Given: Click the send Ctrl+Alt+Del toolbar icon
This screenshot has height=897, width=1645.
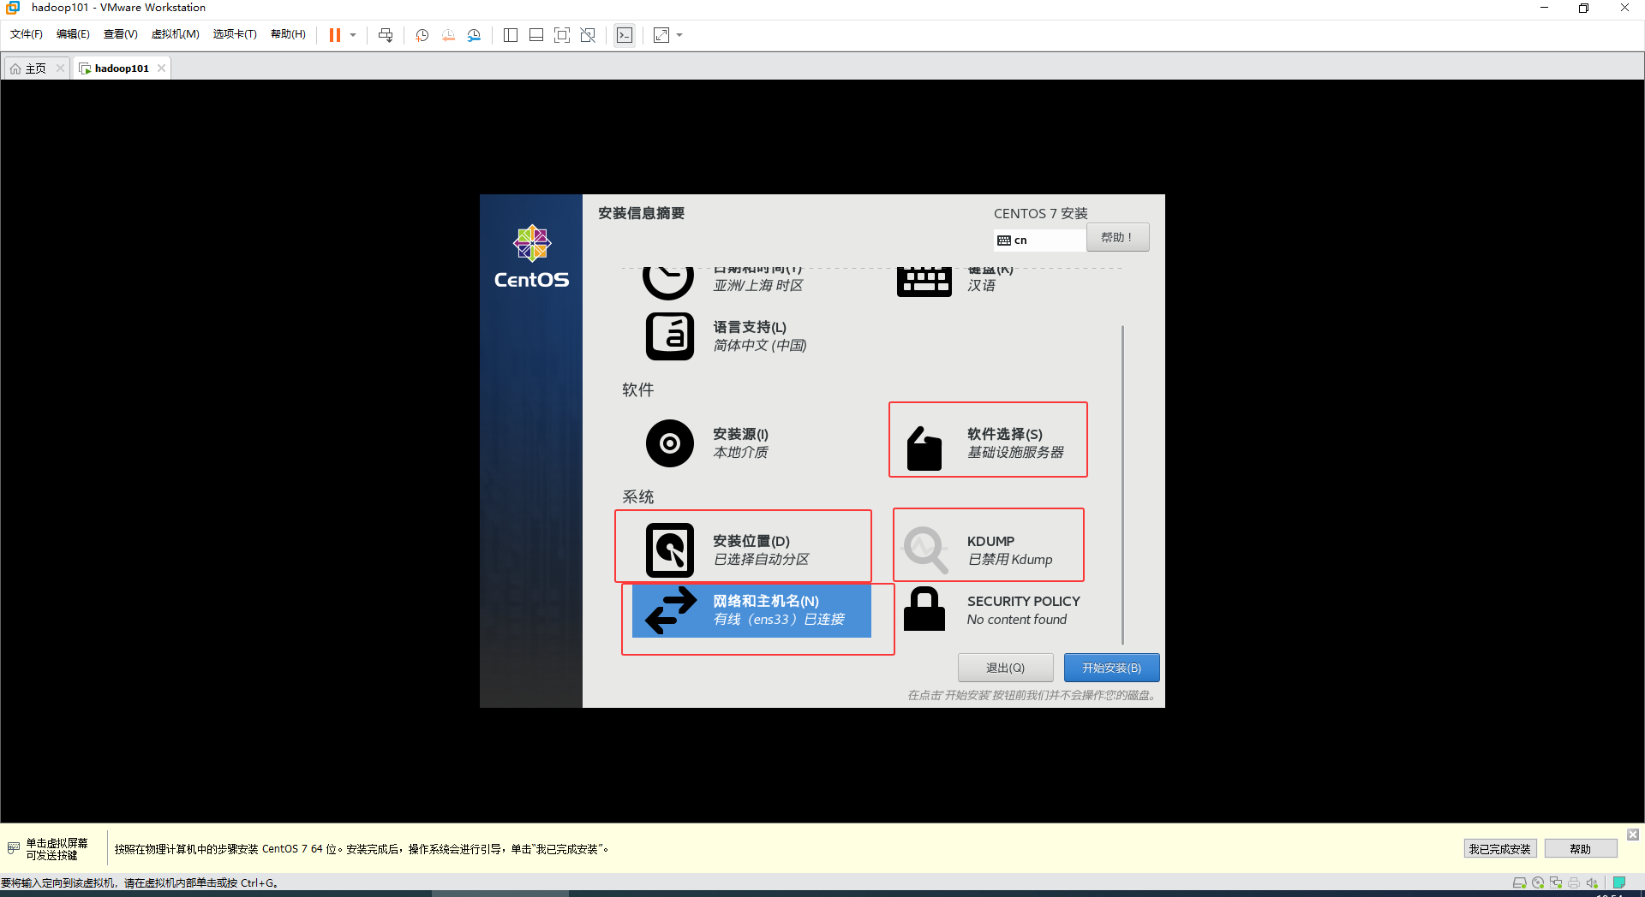Looking at the screenshot, I should point(386,35).
